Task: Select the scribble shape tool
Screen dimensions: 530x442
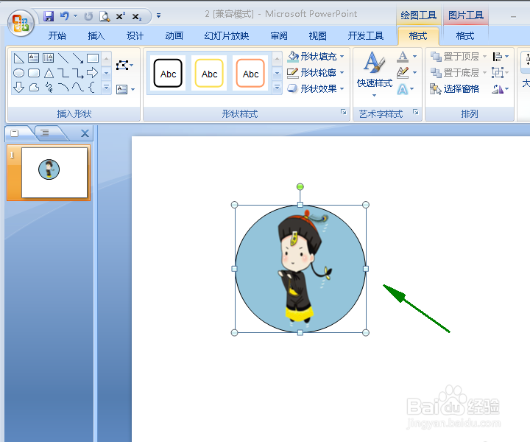Action: tap(49, 88)
